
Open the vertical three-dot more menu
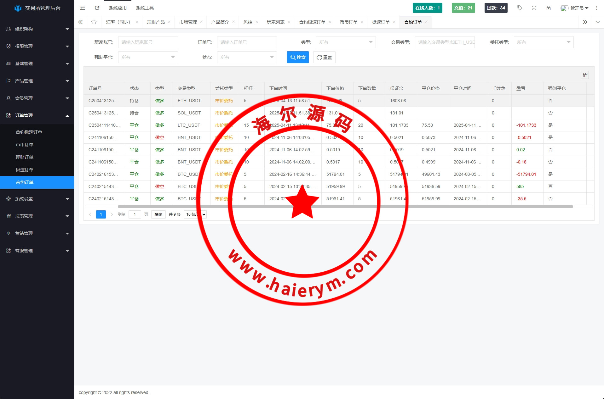click(x=597, y=8)
